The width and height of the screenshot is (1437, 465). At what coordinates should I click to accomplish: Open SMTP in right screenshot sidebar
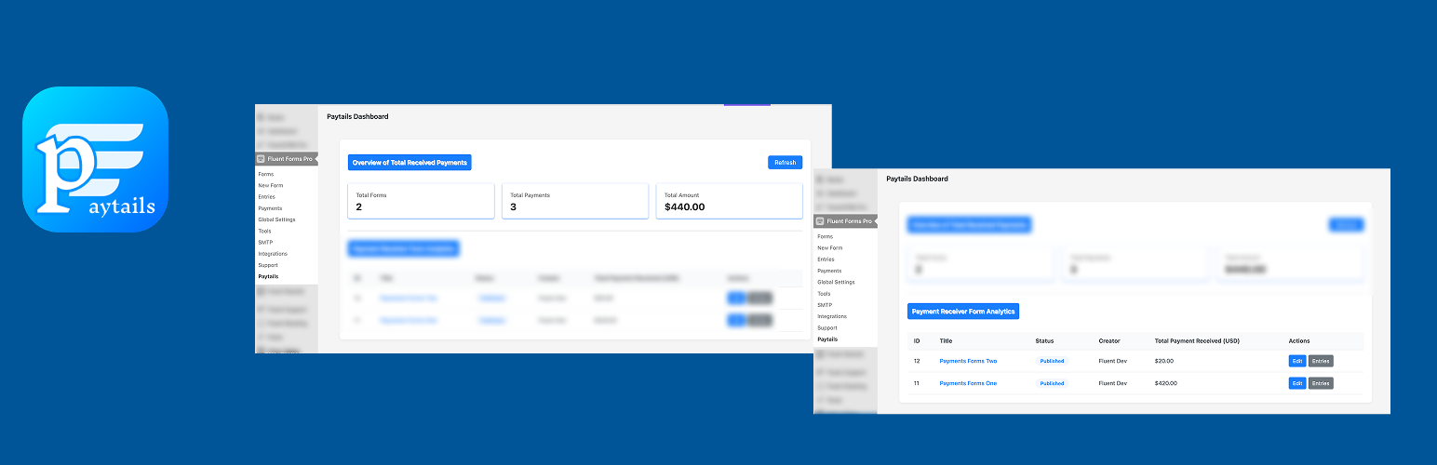tap(825, 305)
